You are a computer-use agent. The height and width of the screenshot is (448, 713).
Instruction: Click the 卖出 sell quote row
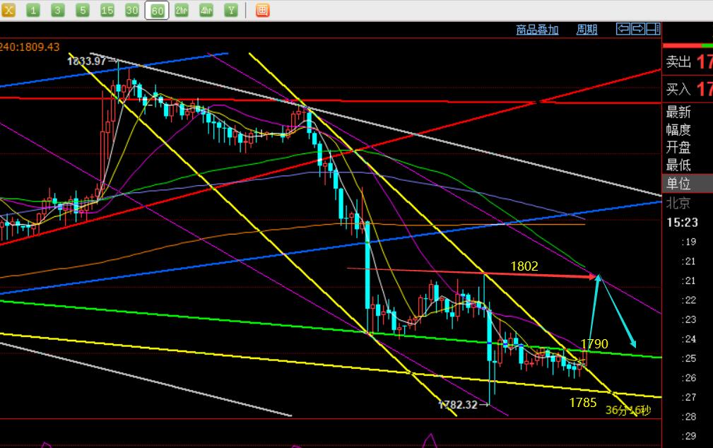click(688, 62)
